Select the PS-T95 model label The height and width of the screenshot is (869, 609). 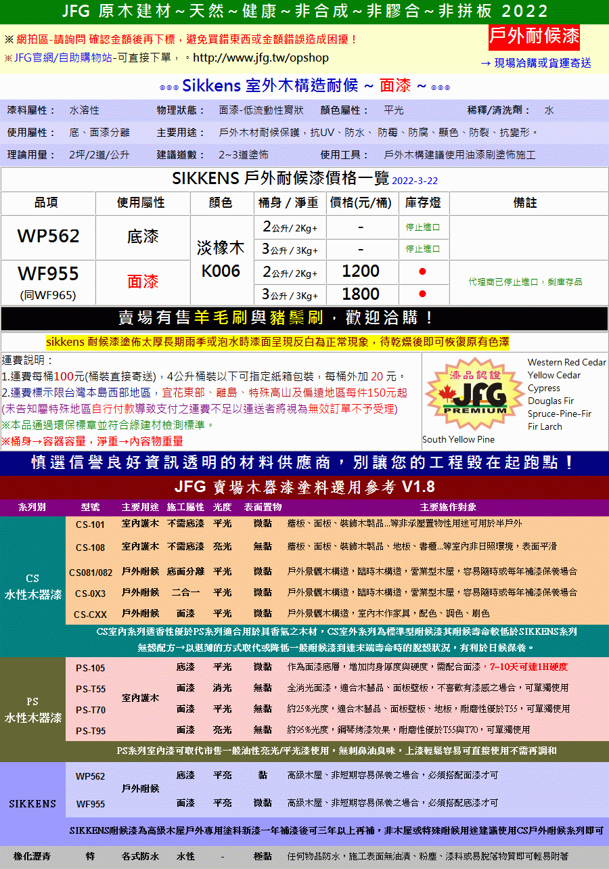click(90, 731)
